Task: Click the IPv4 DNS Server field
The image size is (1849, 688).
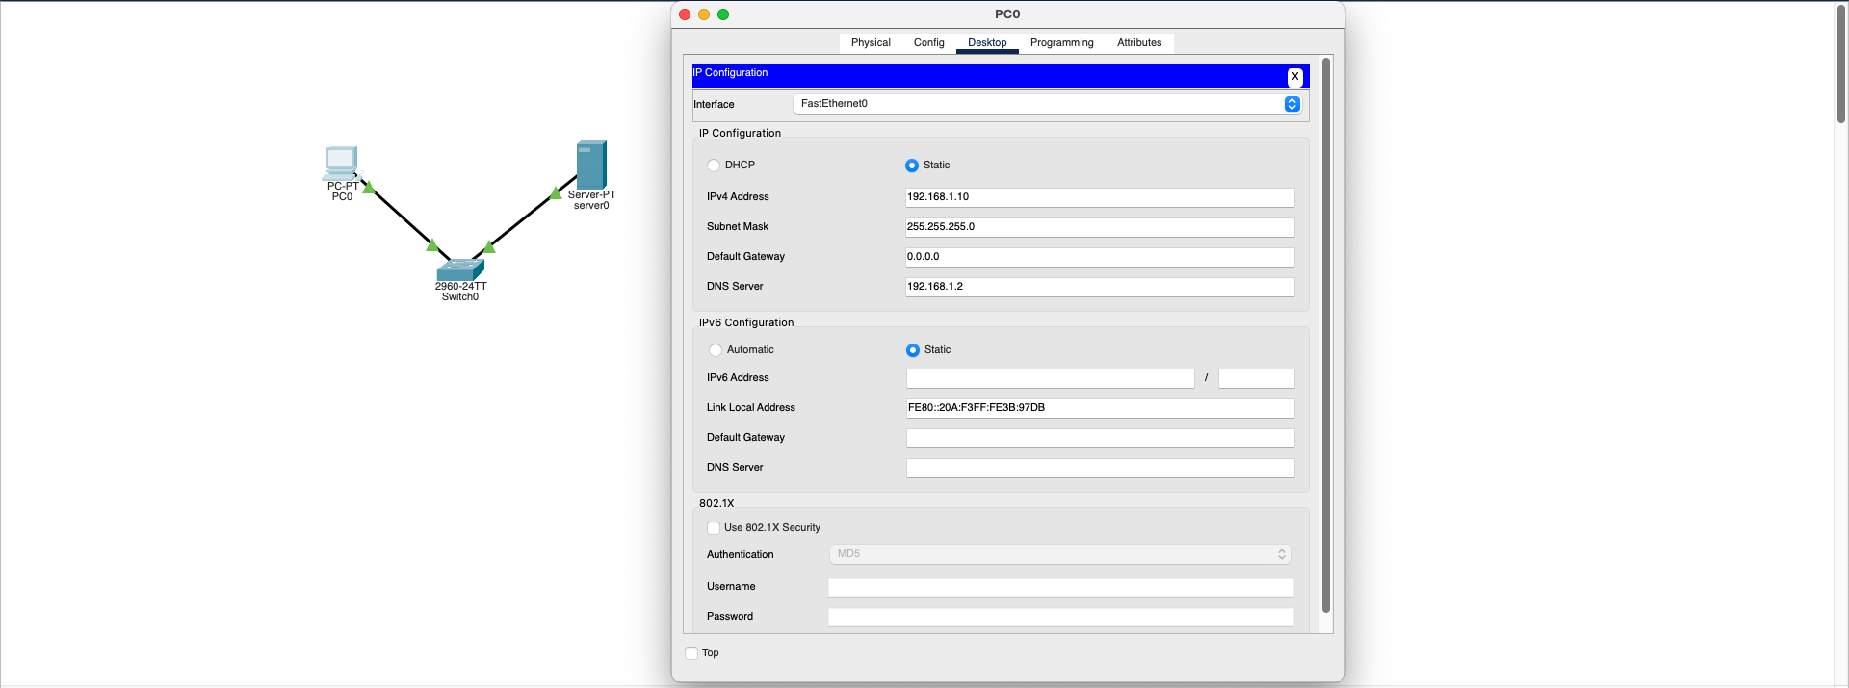Action: [x=1100, y=287]
